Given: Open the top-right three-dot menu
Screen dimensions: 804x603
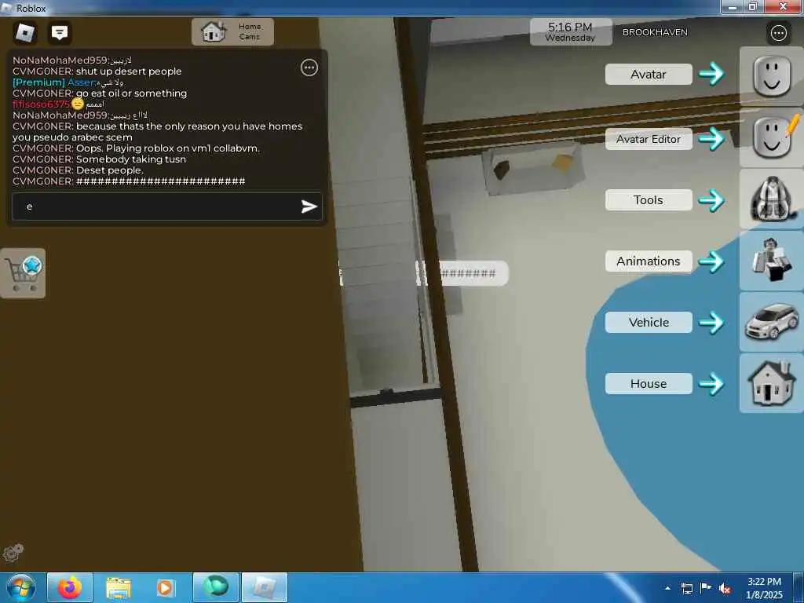Looking at the screenshot, I should 778,33.
